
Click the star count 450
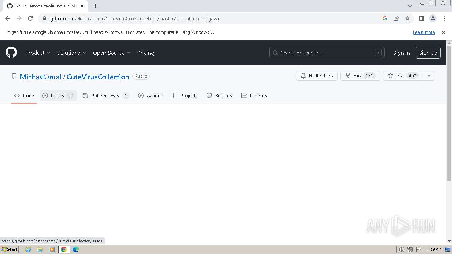click(x=412, y=76)
